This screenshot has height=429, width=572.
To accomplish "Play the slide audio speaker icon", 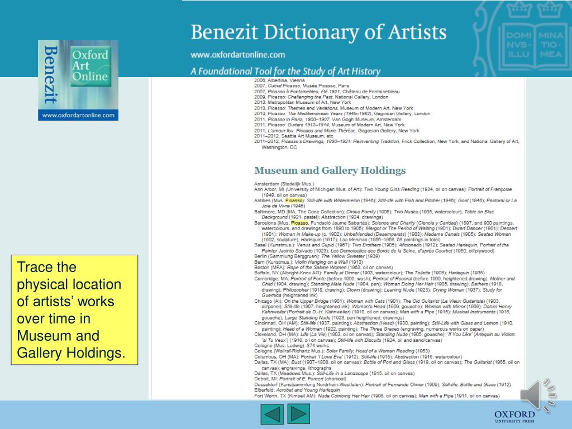I will click(538, 395).
